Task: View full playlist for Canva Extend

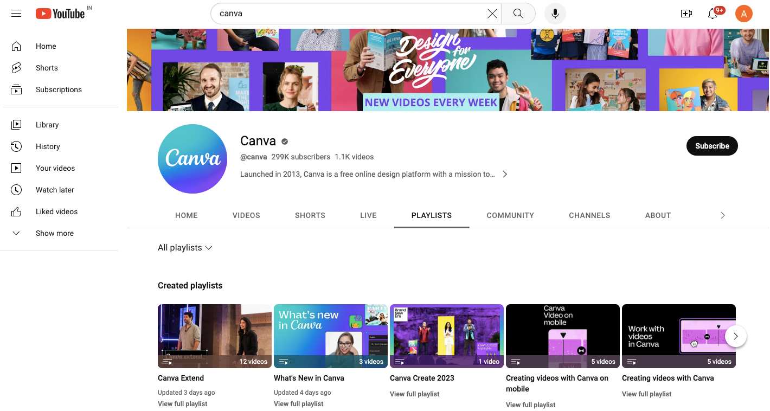Action: (183, 404)
